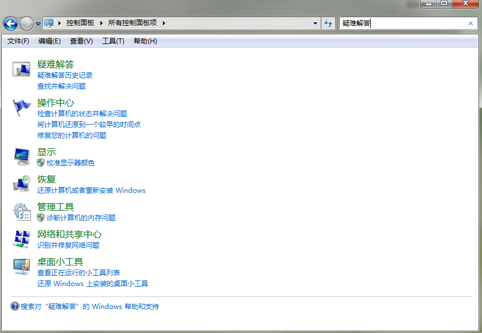Open the 工具(T) menu
The image size is (482, 333).
click(x=113, y=41)
